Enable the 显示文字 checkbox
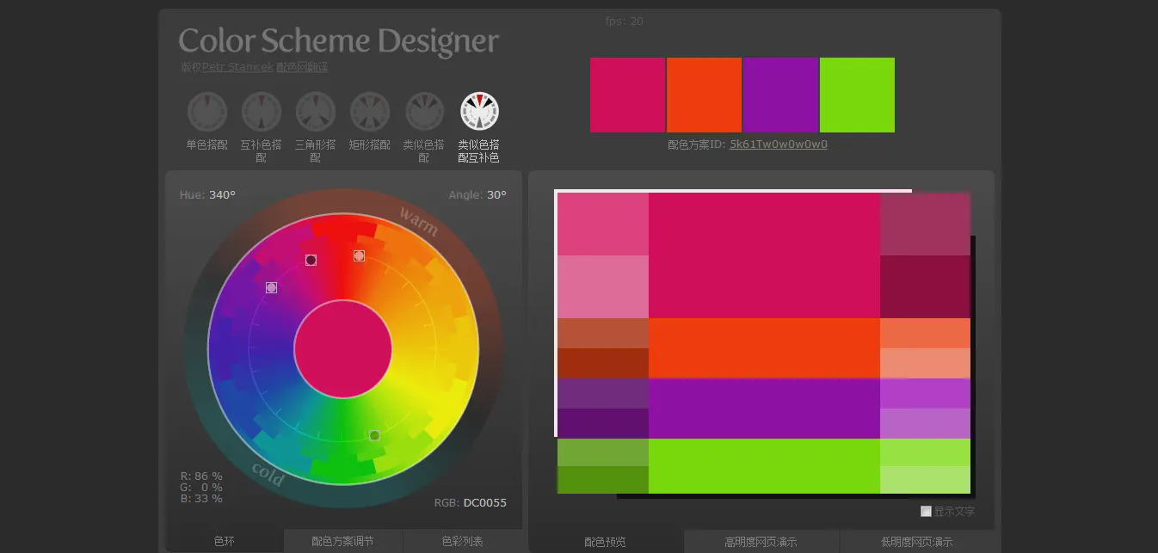 pyautogui.click(x=926, y=512)
